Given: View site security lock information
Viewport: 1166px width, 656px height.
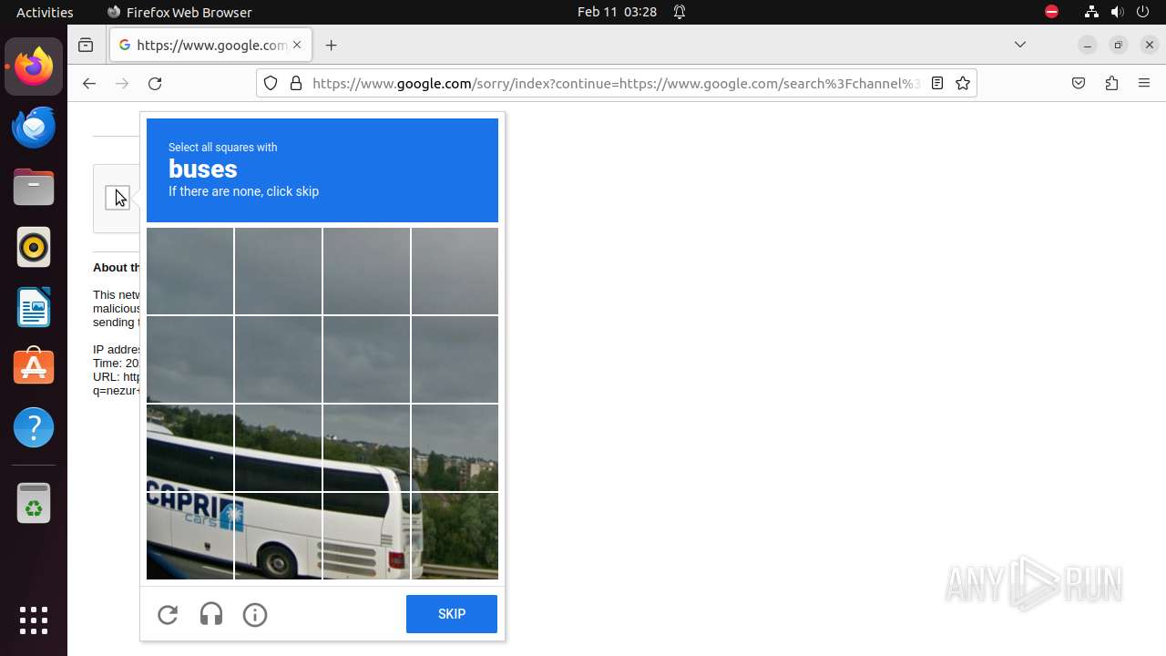Looking at the screenshot, I should (295, 83).
